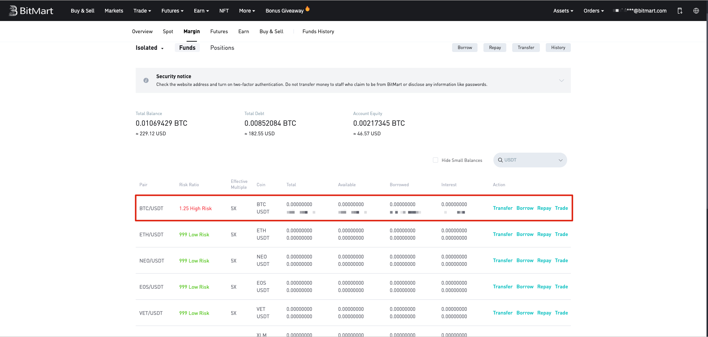Switch to the Spot assets tab
This screenshot has height=337, width=708.
pyautogui.click(x=168, y=31)
